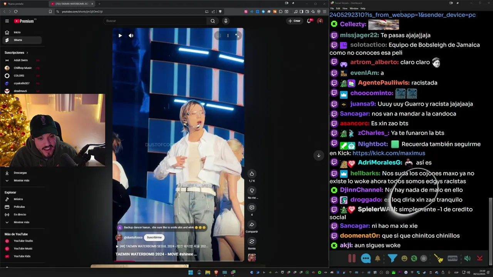Expand Mostrar más below Descargas
Image resolution: width=493 pixels, height=277 pixels.
tap(22, 180)
